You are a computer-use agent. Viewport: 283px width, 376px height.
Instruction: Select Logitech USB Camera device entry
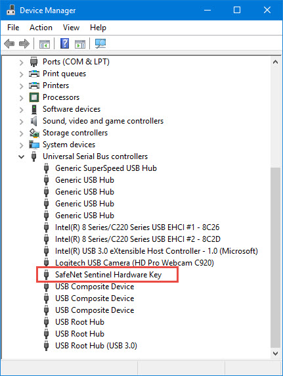(135, 263)
